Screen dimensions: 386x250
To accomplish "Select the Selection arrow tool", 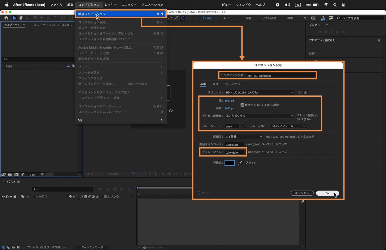I will (x=14, y=18).
